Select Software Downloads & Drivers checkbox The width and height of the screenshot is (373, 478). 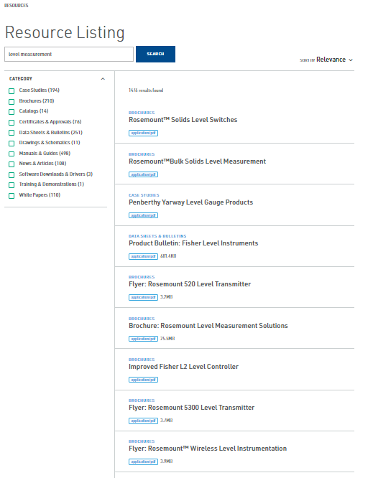tap(11, 174)
